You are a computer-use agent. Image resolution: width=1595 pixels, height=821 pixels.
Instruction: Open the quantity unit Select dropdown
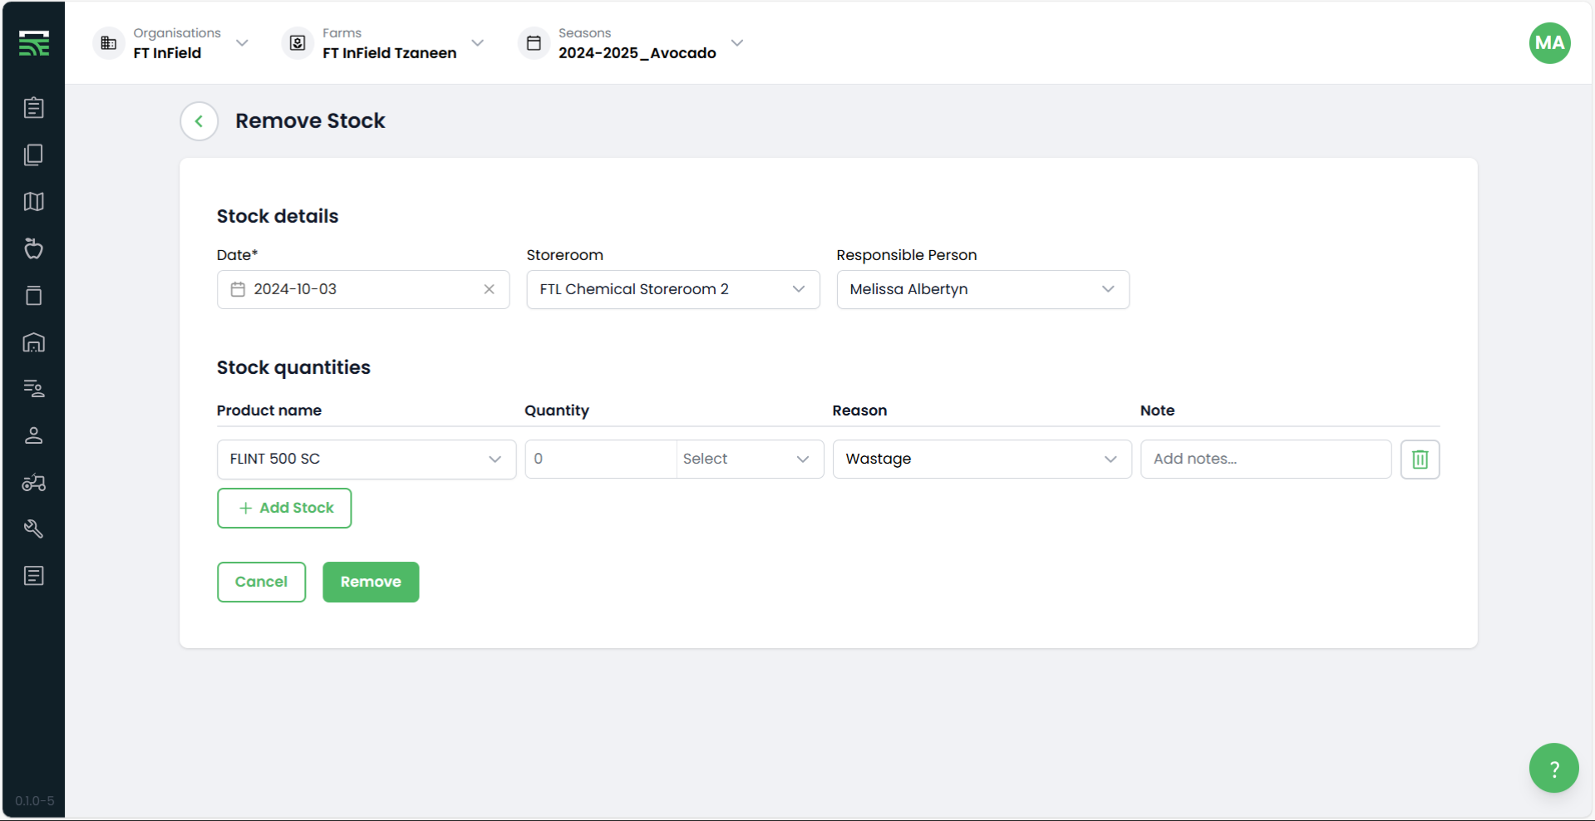point(750,459)
